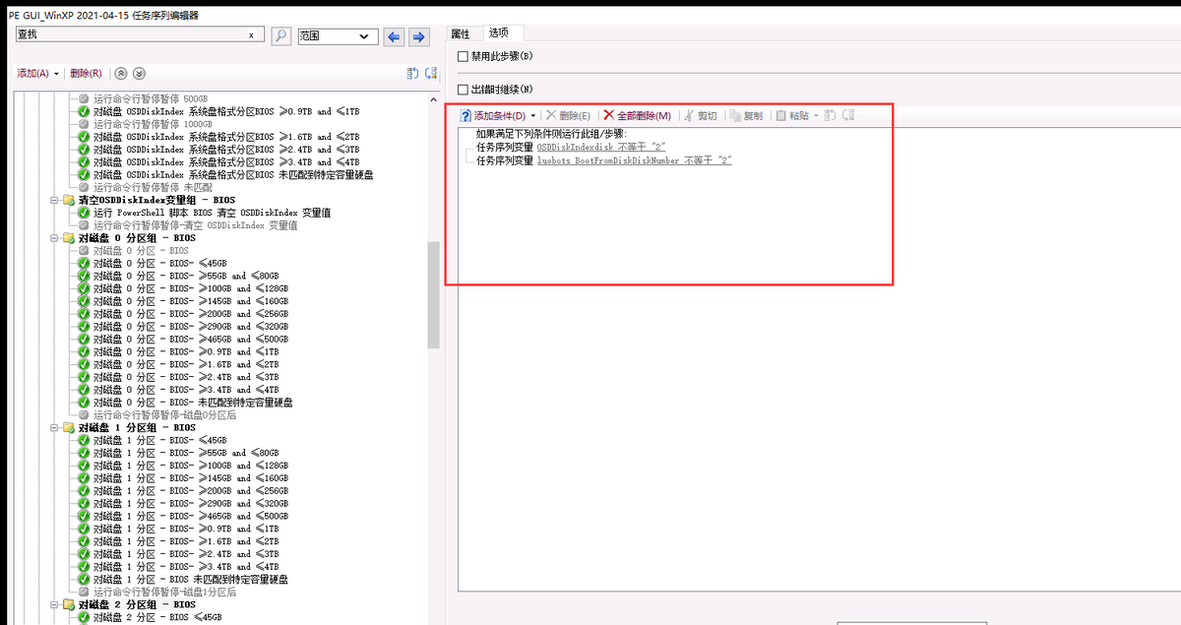Go to previous search result arrow
The image size is (1181, 625).
pos(394,36)
